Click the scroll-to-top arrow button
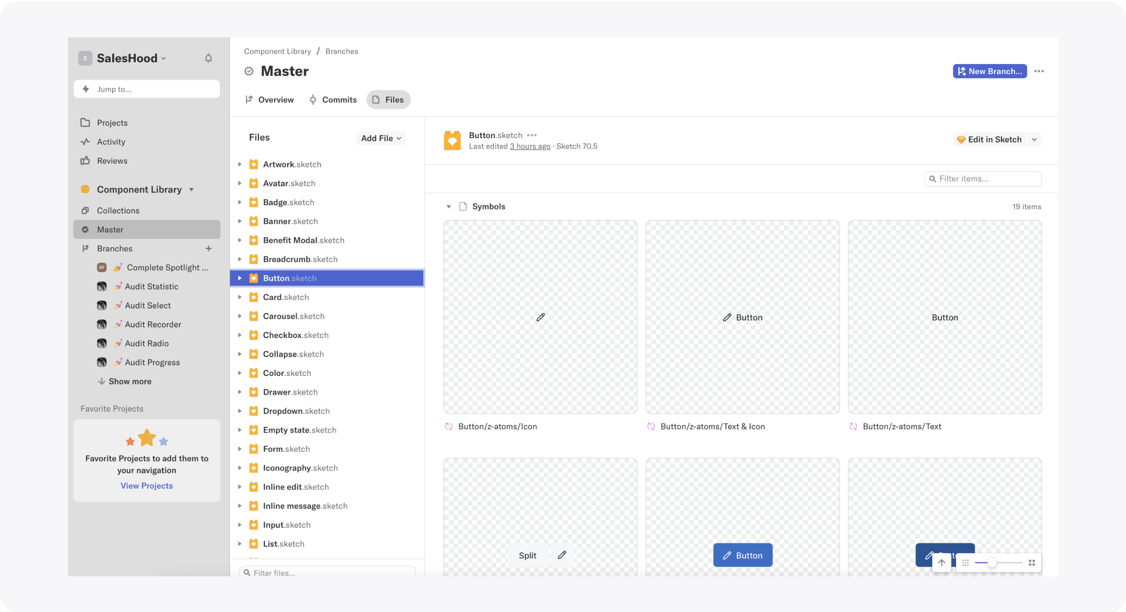Screen dimensions: 1126x612 click(x=941, y=563)
